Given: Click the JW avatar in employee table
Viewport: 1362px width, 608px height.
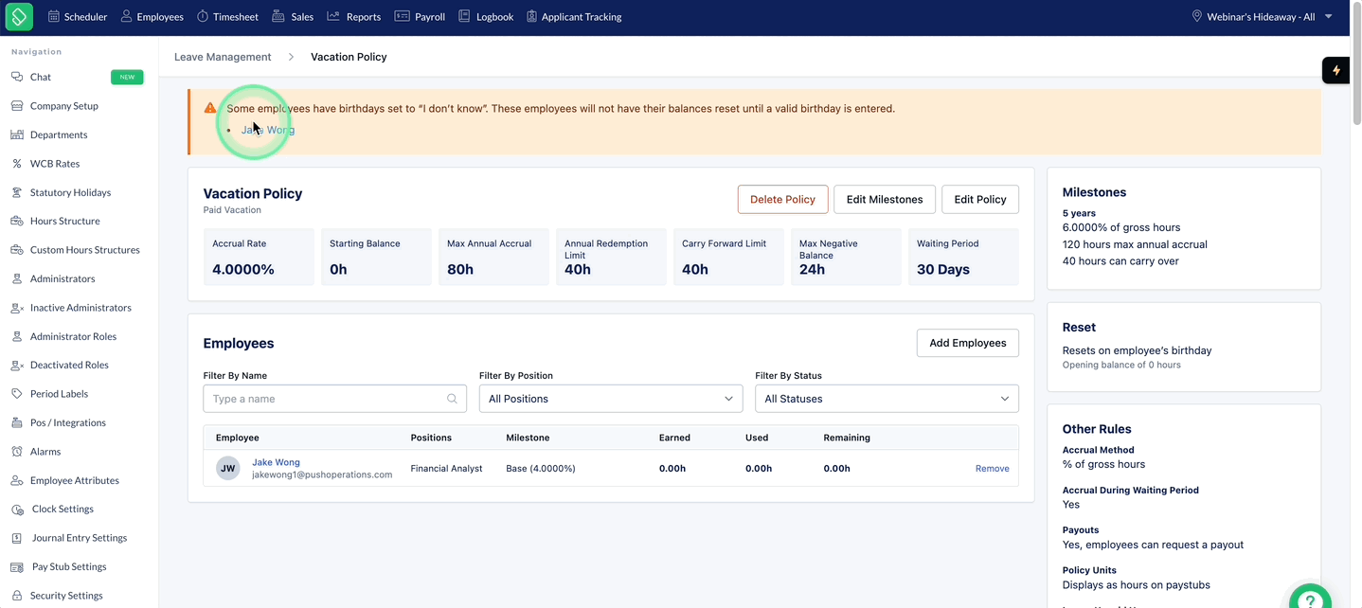Looking at the screenshot, I should (x=227, y=468).
